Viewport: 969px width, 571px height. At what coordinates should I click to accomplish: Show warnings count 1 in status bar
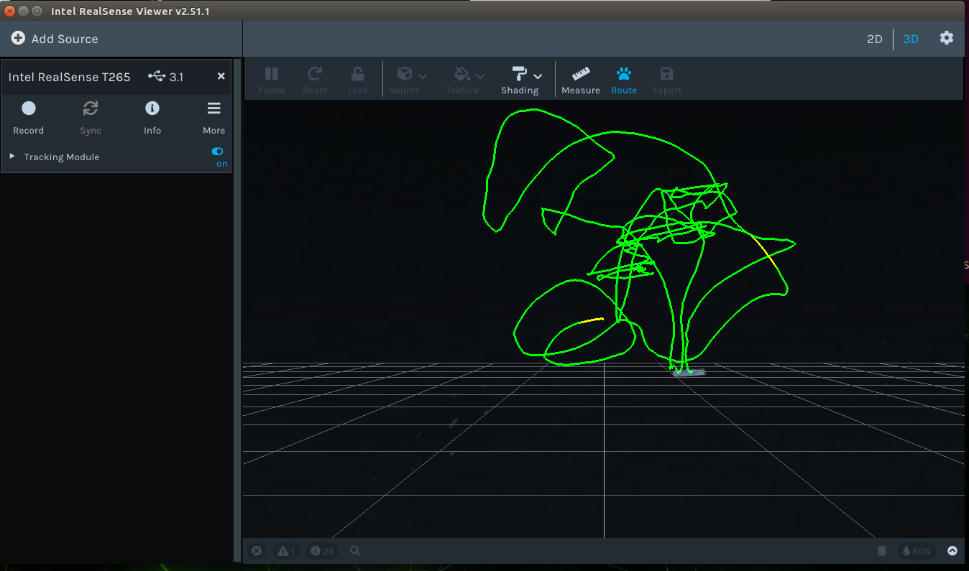point(285,551)
